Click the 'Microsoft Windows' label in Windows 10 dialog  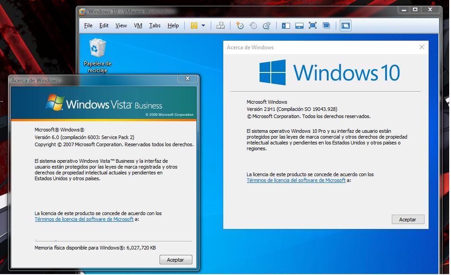click(x=267, y=102)
